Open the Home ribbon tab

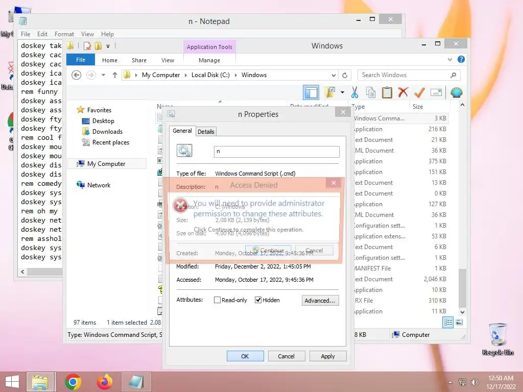[110, 60]
